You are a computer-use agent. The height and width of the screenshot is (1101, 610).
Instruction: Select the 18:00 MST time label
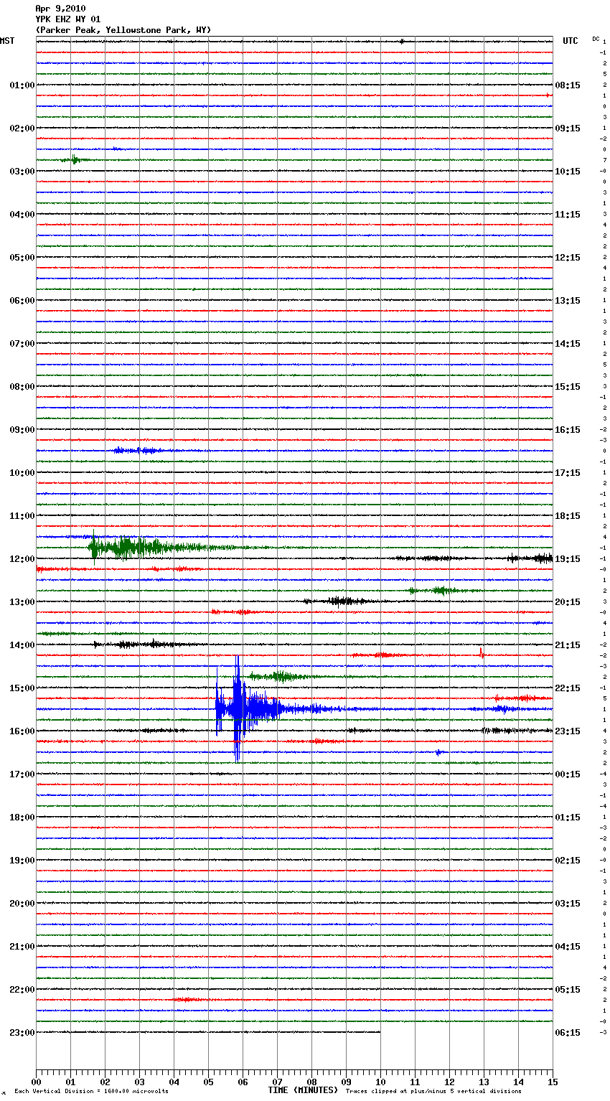click(x=22, y=817)
